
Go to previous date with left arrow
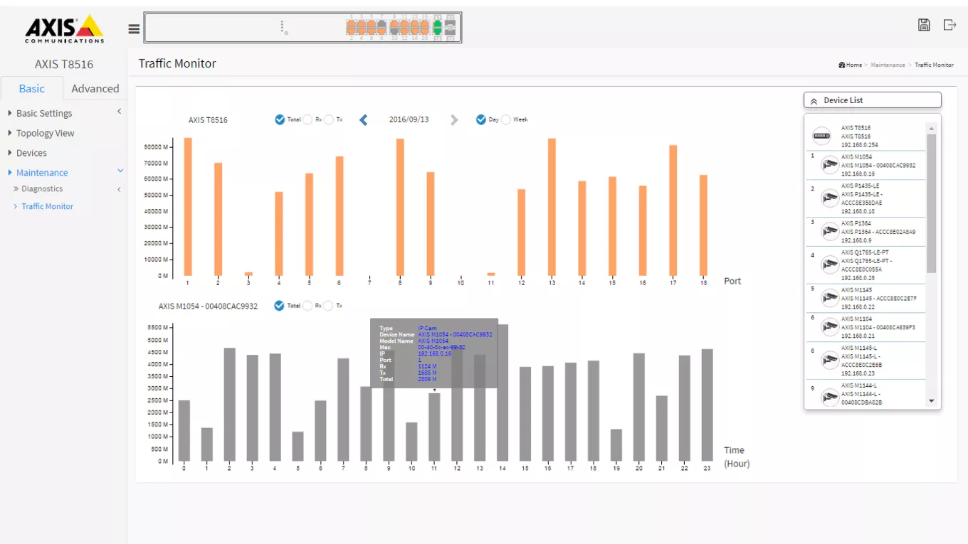(x=364, y=120)
